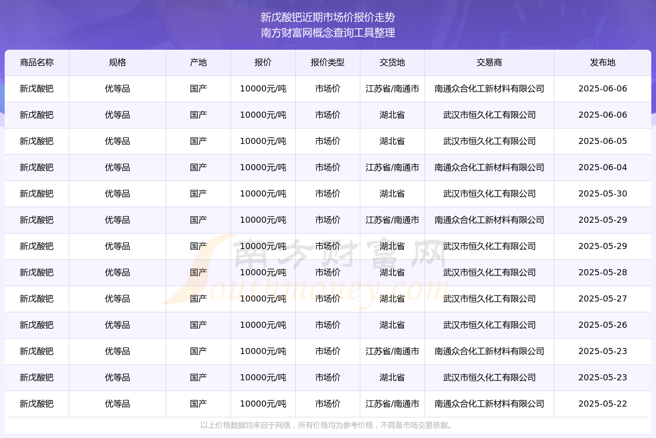Image resolution: width=656 pixels, height=438 pixels.
Task: Click the 发布地 column header
Action: point(603,62)
